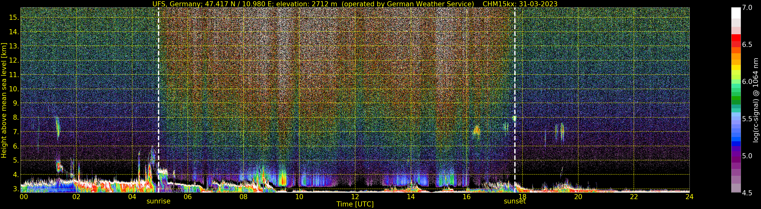761x209 pixels.
Task: Click the 8. height axis tick label
Action: click(x=16, y=118)
